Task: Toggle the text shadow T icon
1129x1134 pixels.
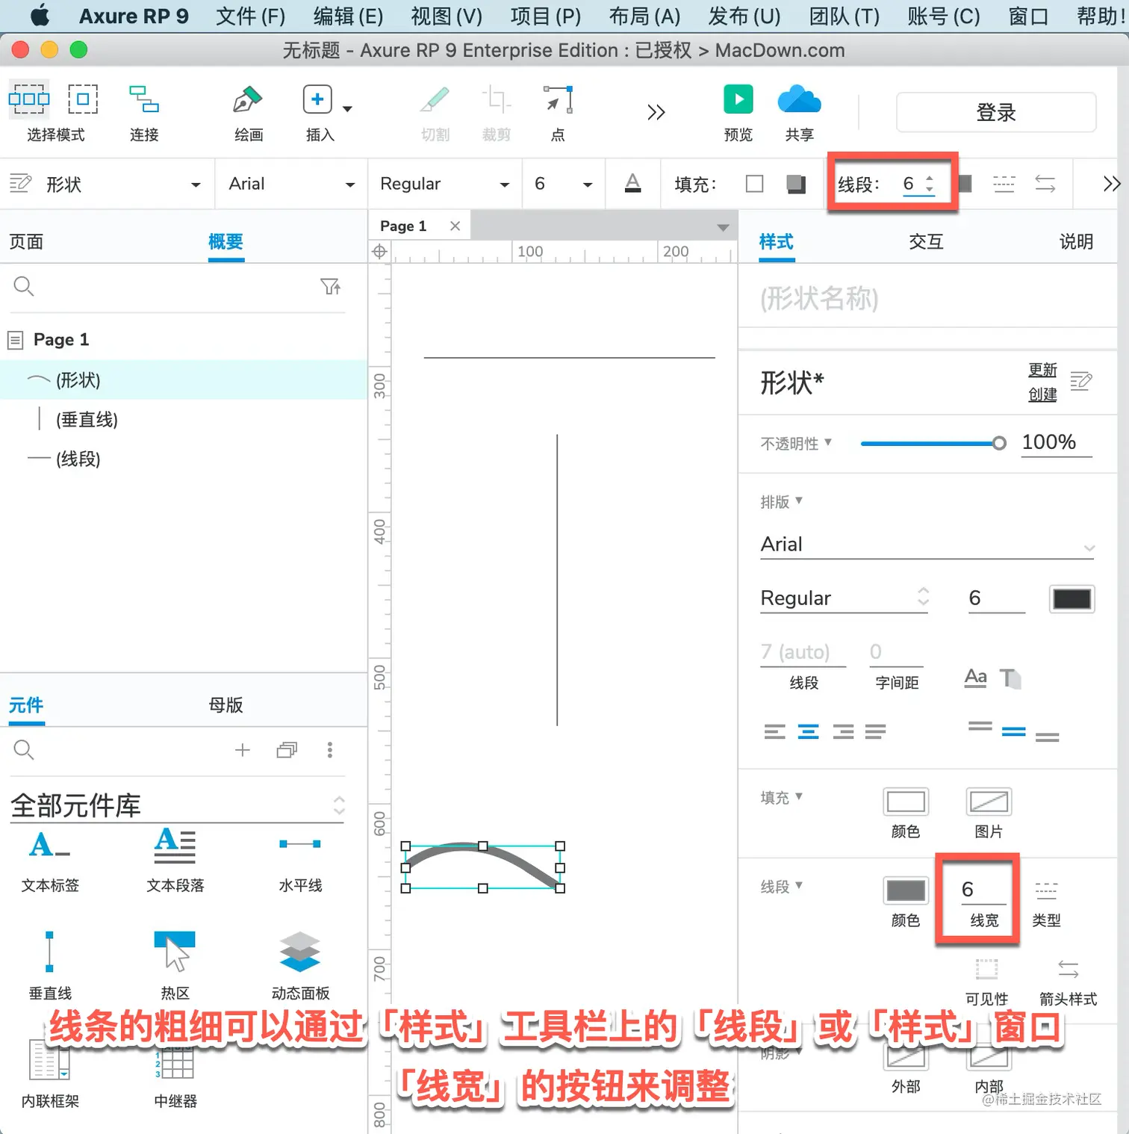Action: pyautogui.click(x=1010, y=678)
